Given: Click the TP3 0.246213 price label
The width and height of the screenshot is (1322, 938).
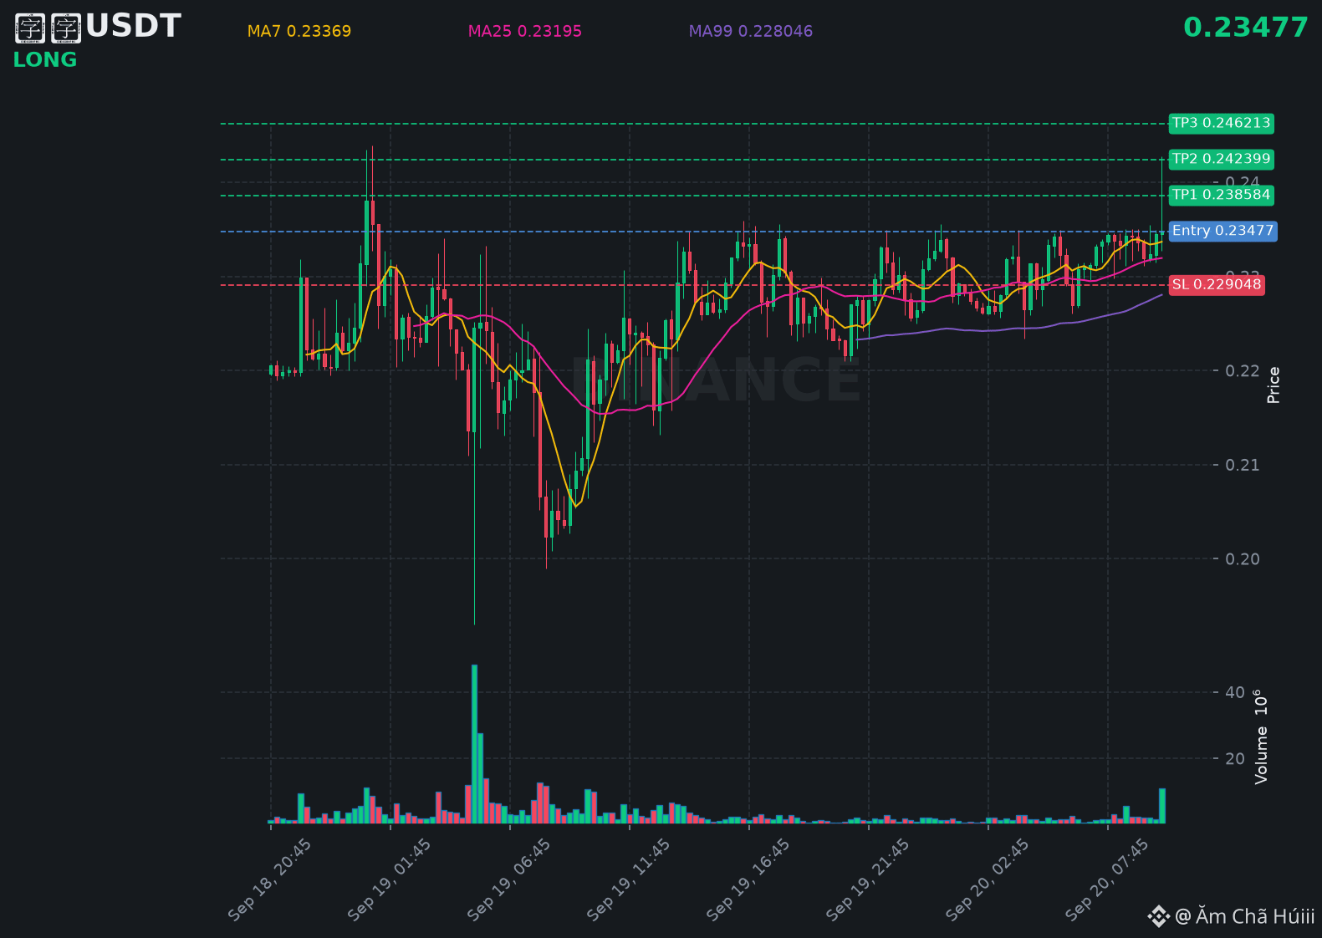Looking at the screenshot, I should coord(1221,123).
